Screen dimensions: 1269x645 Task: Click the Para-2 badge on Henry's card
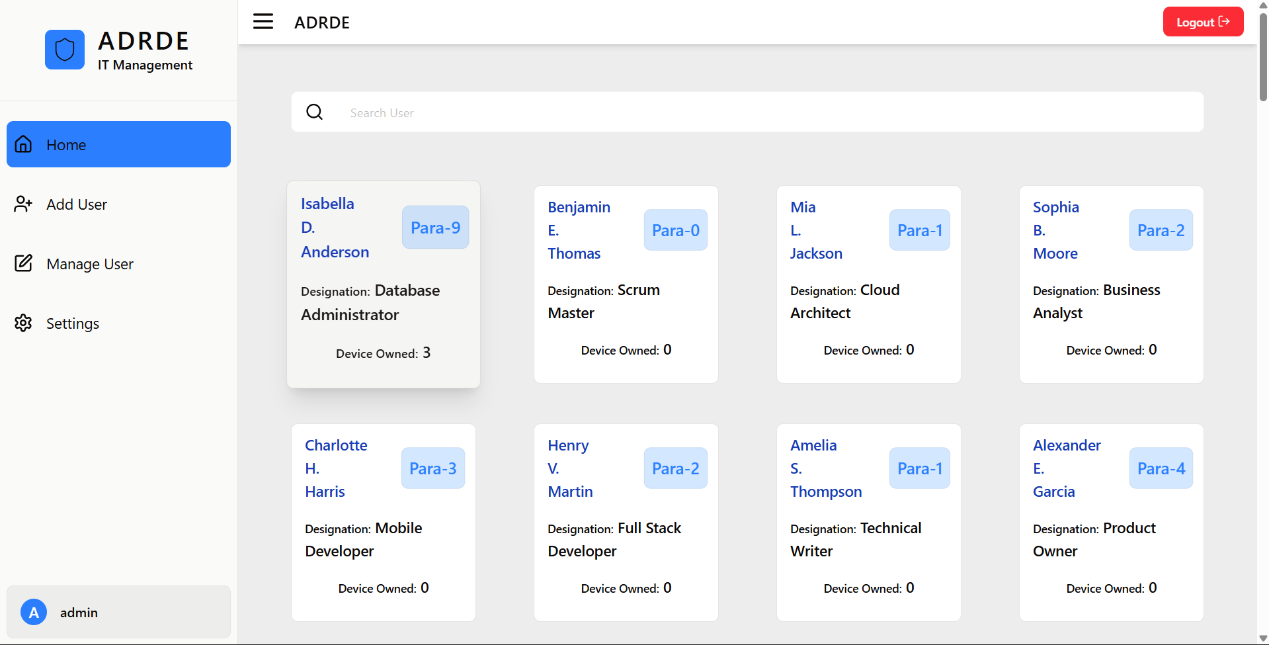[x=675, y=468]
